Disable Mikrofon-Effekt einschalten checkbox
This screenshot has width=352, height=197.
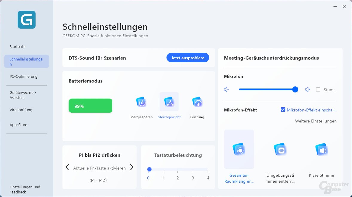click(283, 109)
